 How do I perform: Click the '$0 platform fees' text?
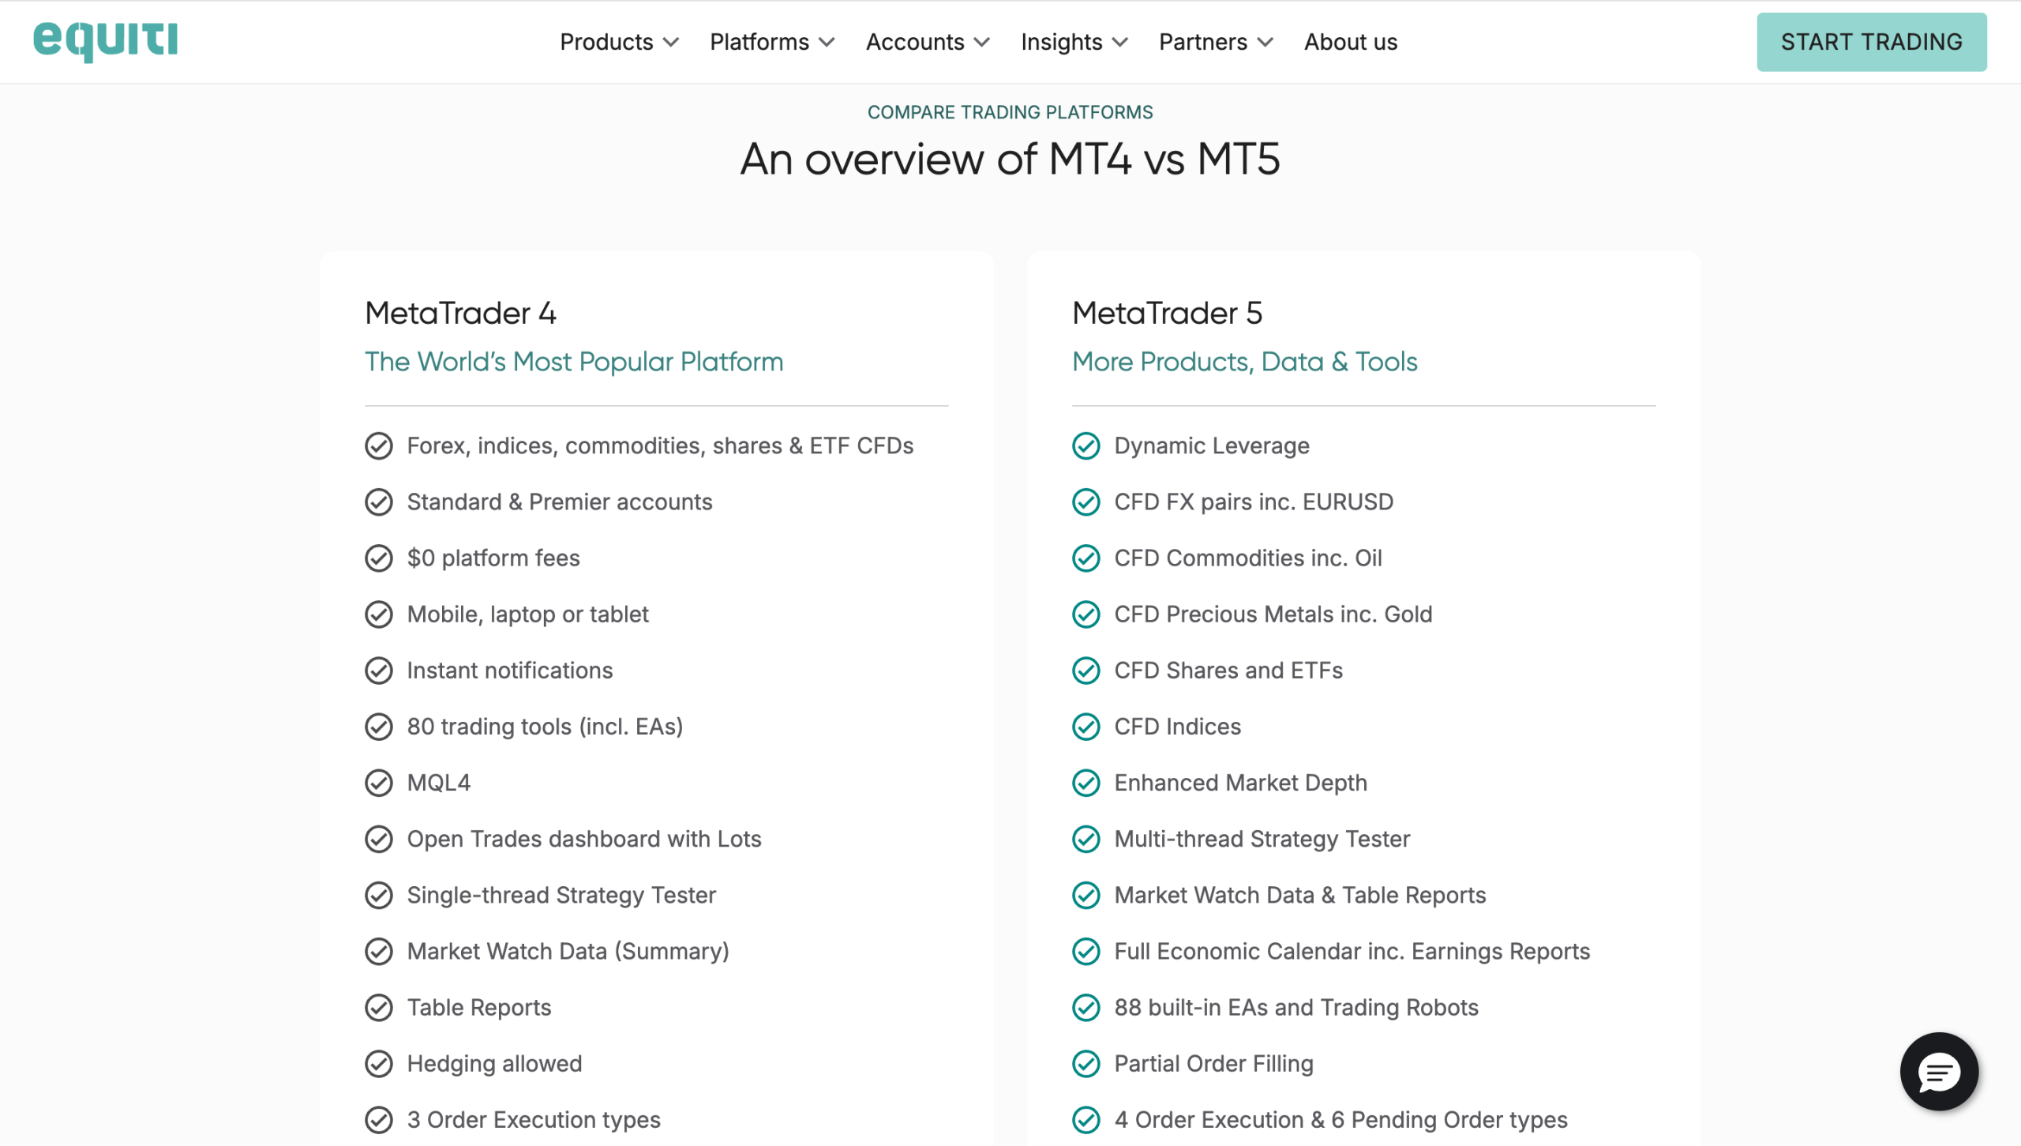coord(493,558)
